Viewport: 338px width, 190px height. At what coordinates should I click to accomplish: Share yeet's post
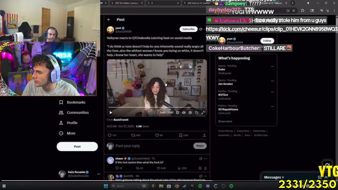coord(204,135)
